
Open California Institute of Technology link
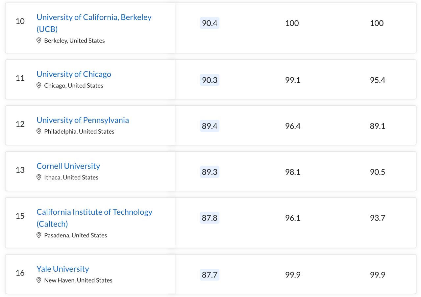(94, 212)
